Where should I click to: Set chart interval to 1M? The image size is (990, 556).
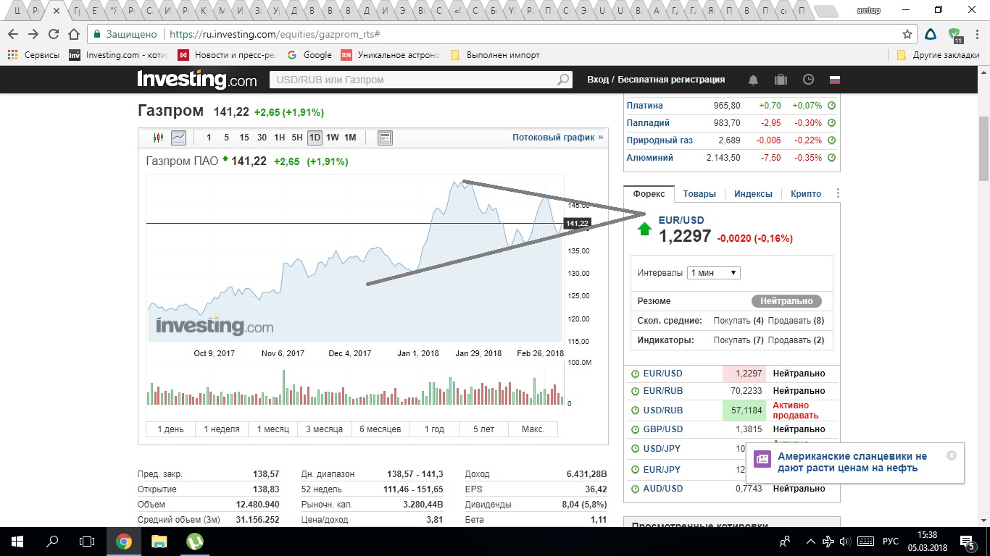click(350, 138)
